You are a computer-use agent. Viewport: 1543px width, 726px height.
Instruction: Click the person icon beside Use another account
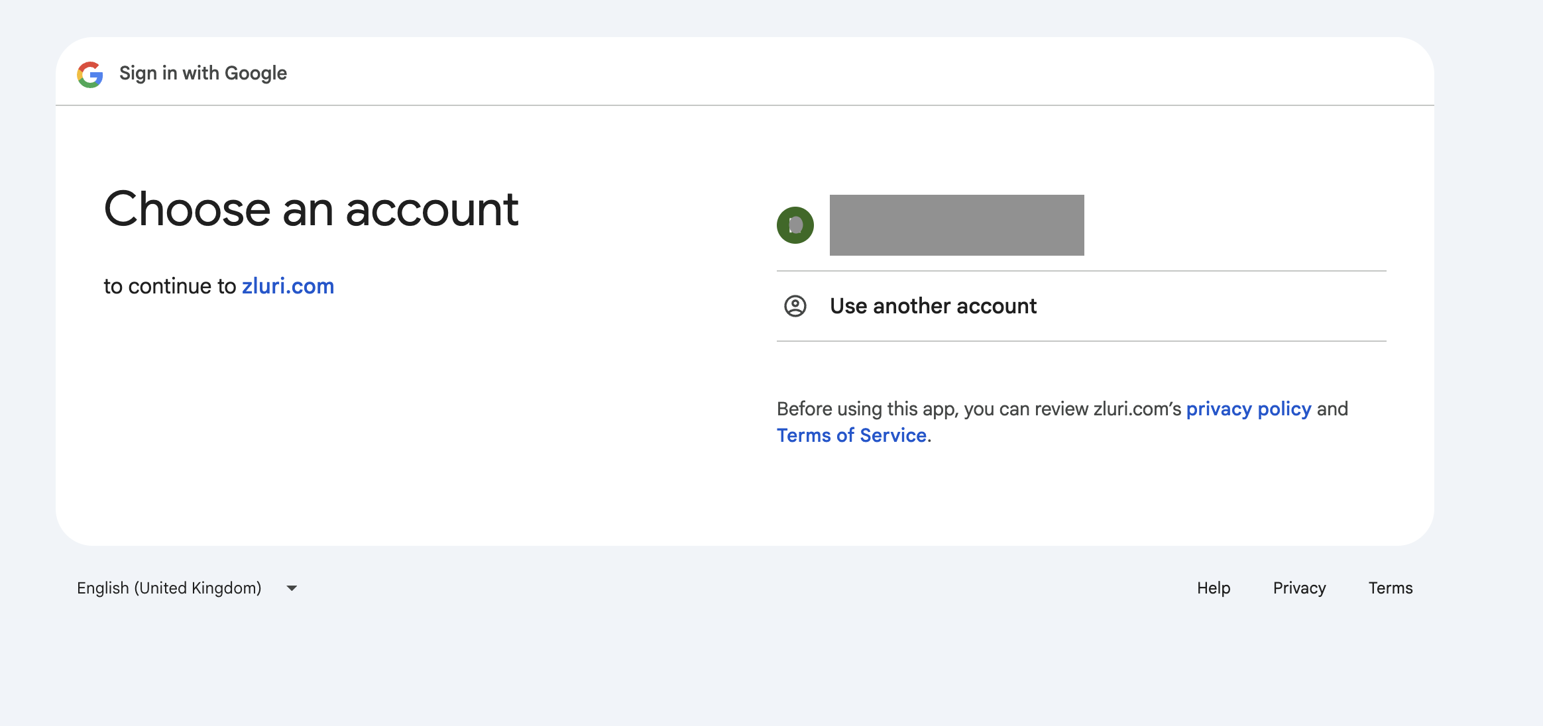point(796,306)
